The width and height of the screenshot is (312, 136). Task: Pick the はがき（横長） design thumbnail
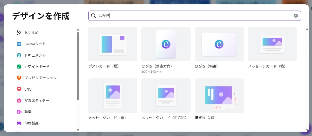point(219,44)
